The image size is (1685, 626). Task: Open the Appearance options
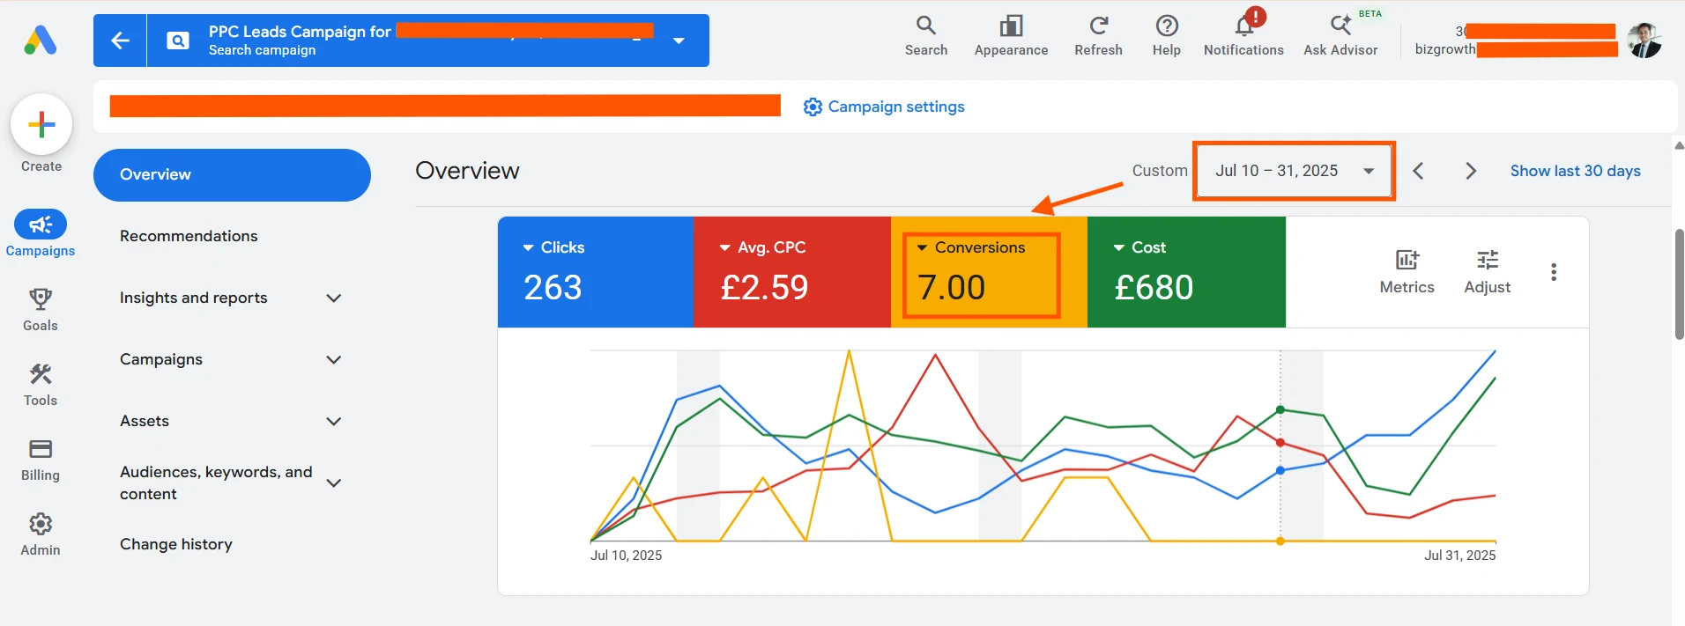pos(1011,36)
